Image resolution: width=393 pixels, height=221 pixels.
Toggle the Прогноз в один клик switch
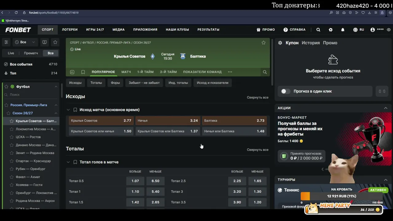pyautogui.click(x=286, y=91)
